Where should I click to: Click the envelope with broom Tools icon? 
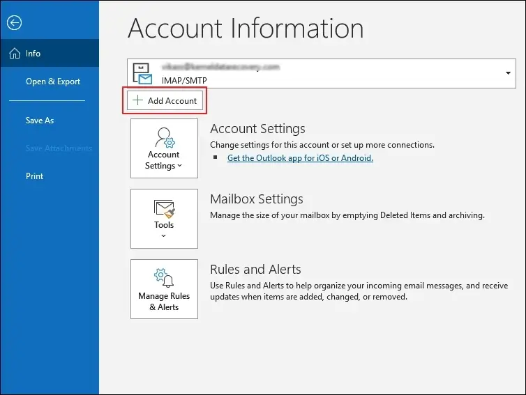pos(165,209)
